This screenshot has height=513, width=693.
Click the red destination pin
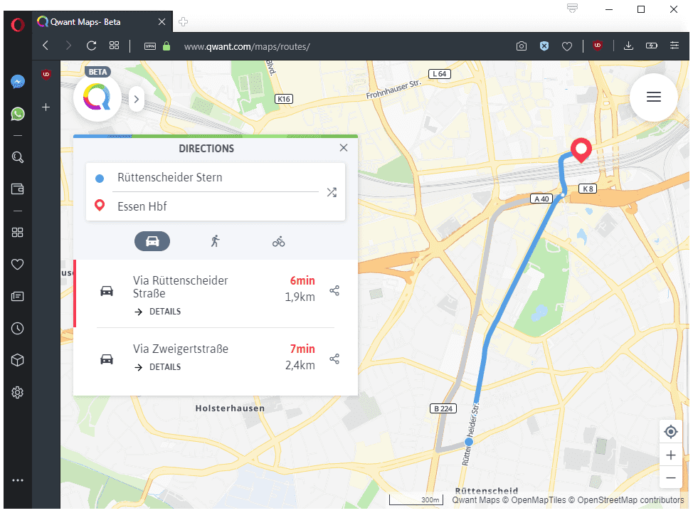click(x=581, y=149)
